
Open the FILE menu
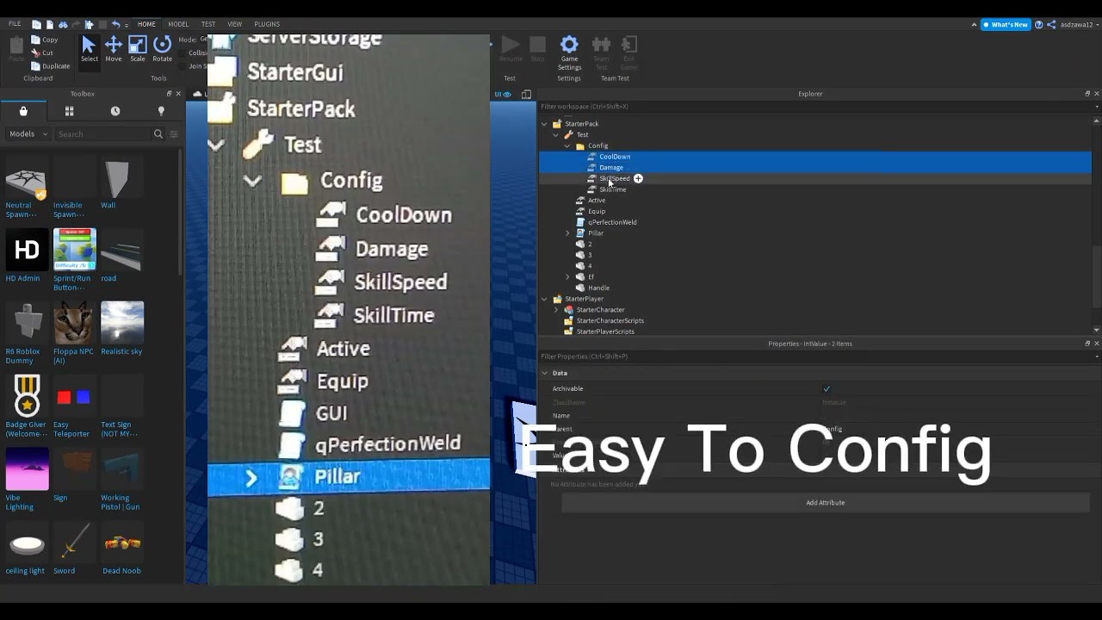tap(15, 24)
